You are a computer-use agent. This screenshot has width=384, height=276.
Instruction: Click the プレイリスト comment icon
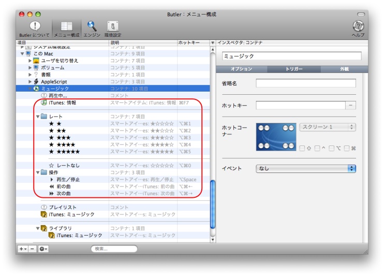(44, 207)
